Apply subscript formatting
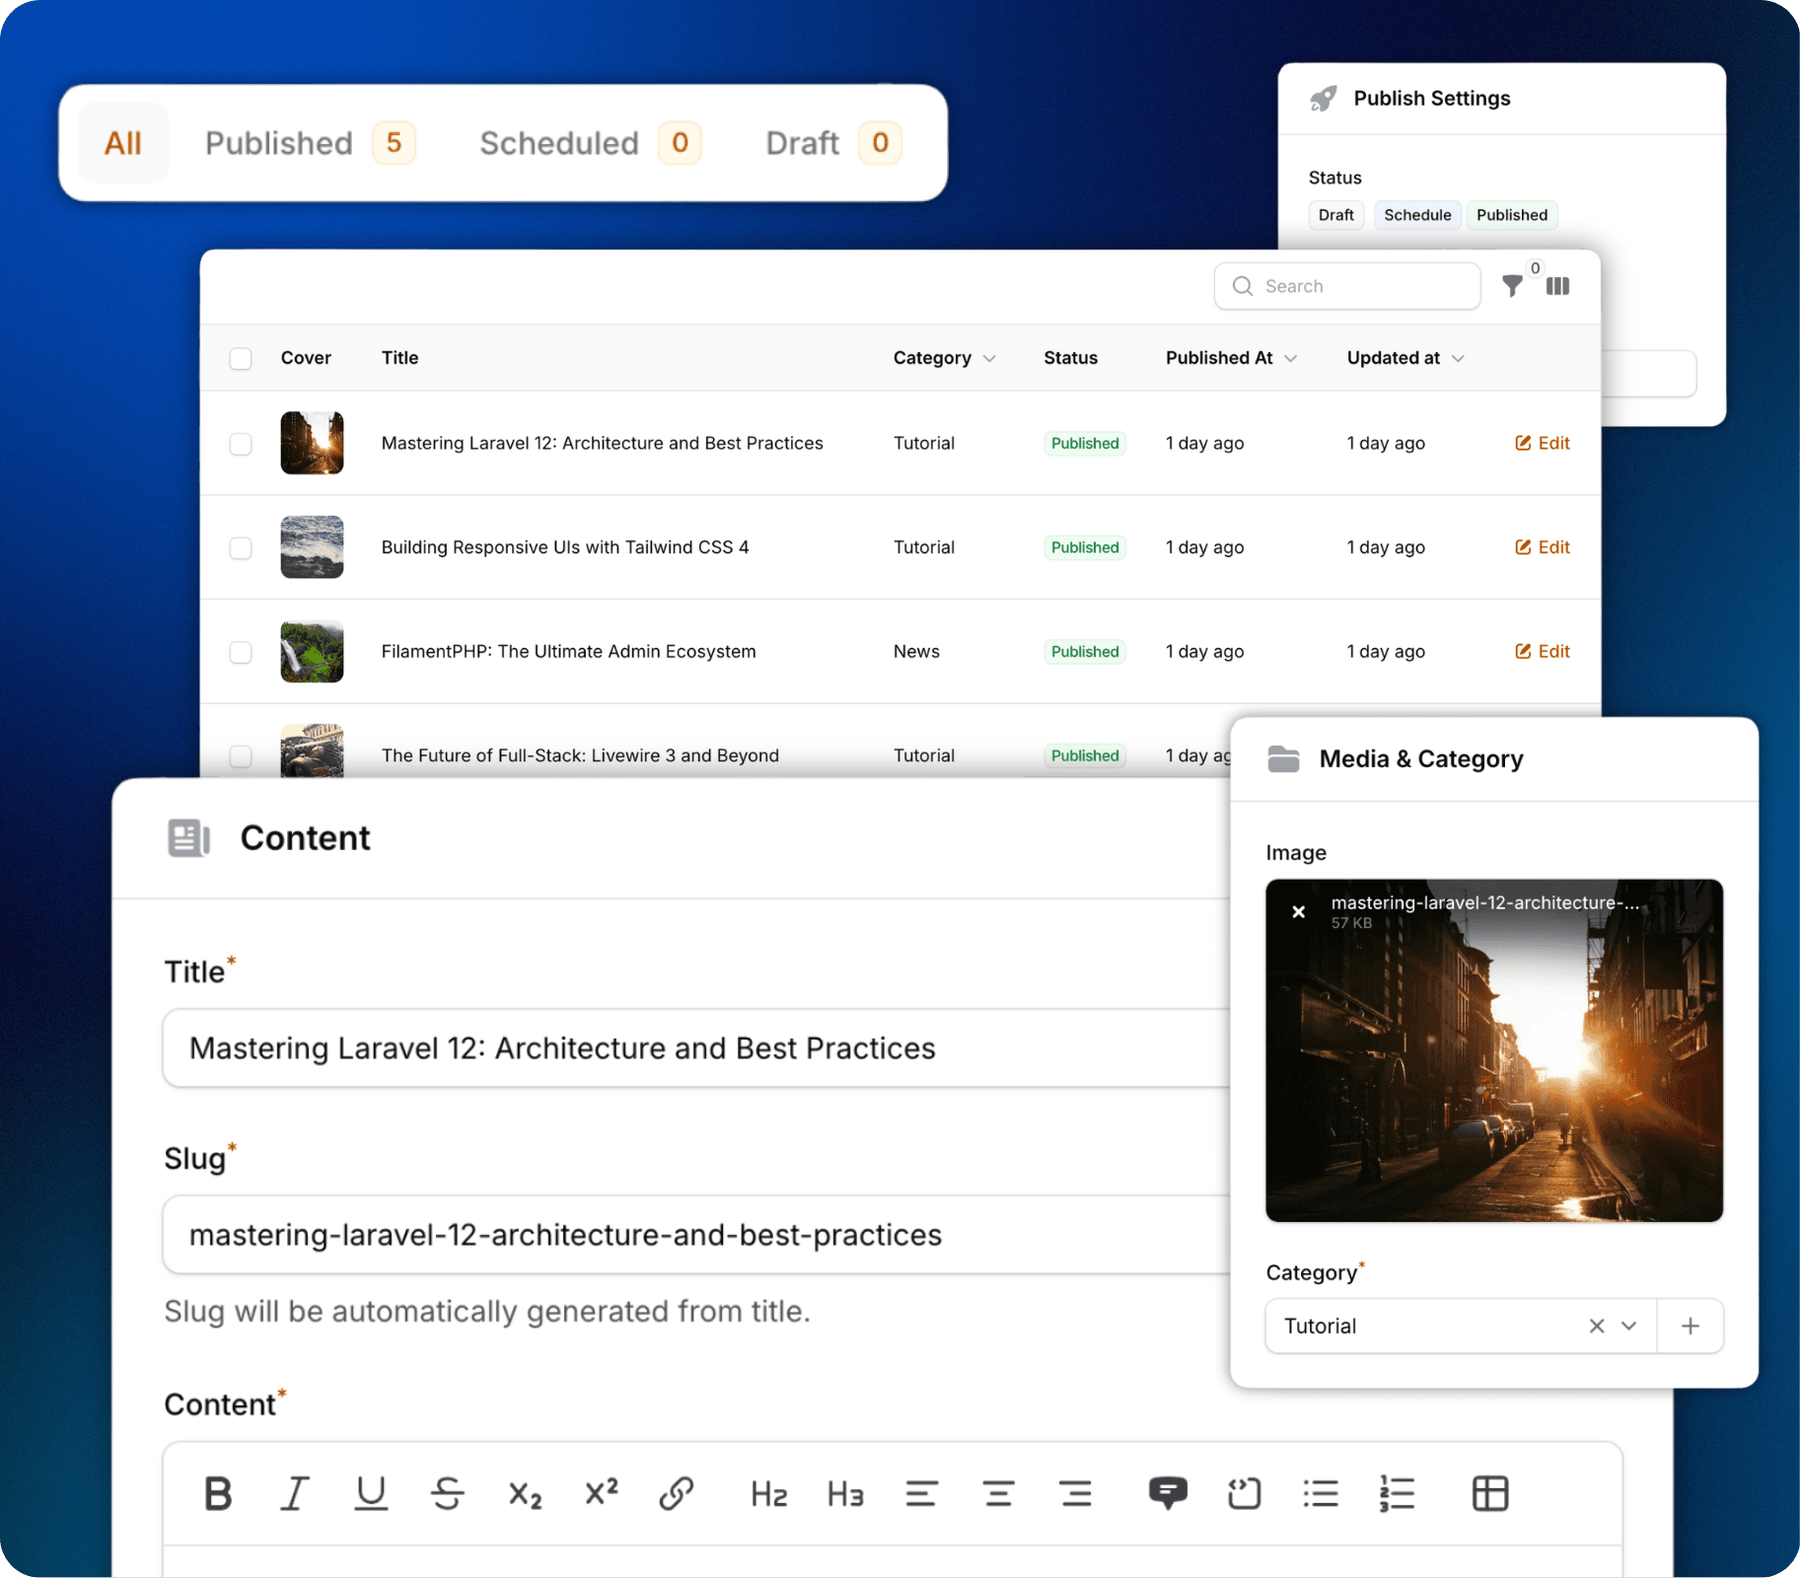Image resolution: width=1801 pixels, height=1578 pixels. (525, 1495)
